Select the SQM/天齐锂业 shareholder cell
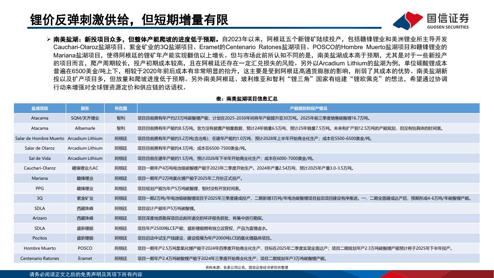 (x=85, y=118)
